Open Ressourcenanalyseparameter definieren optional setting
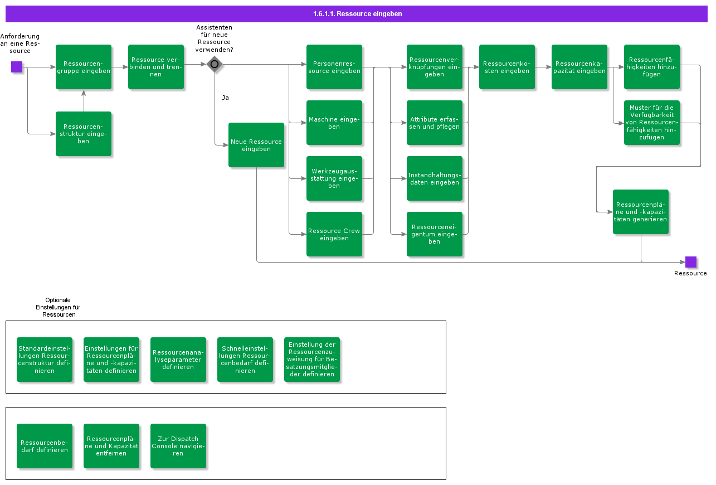The width and height of the screenshot is (716, 485). 178,360
